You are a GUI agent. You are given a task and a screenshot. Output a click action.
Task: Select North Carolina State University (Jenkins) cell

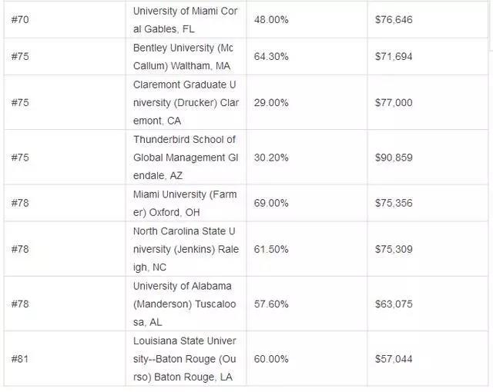point(186,249)
